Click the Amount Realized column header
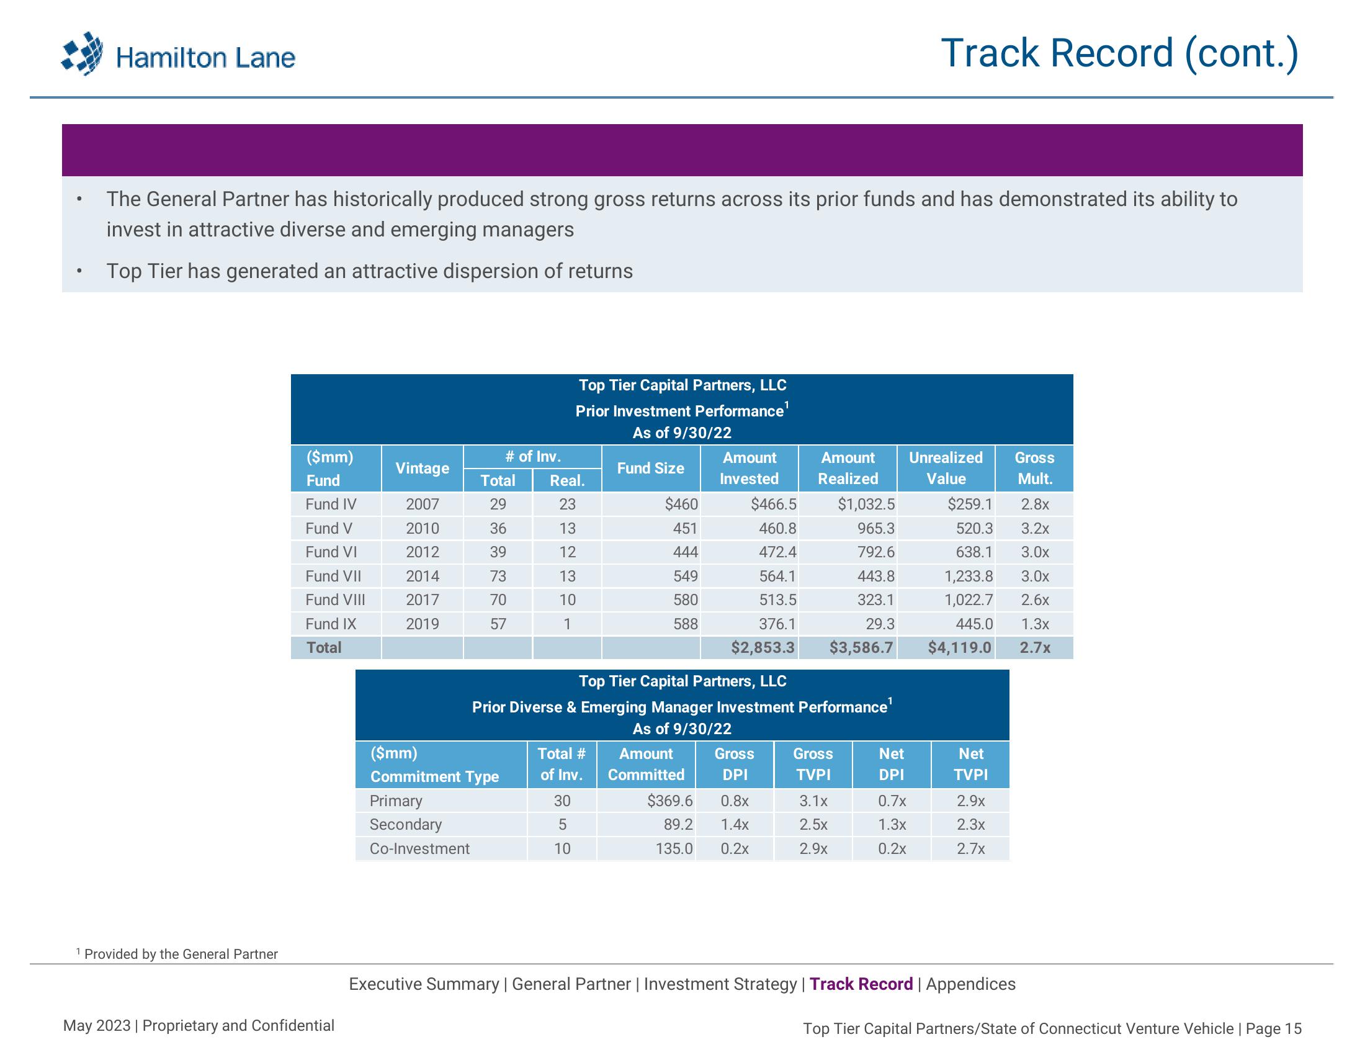Image resolution: width=1365 pixels, height=1055 pixels. 848,468
